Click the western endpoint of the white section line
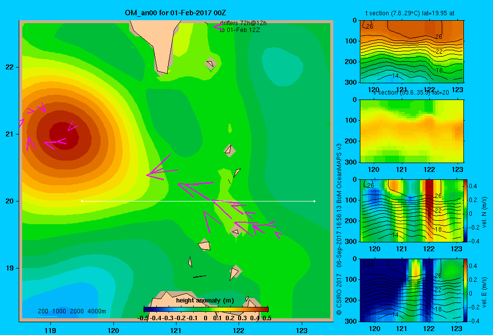 tap(82, 201)
